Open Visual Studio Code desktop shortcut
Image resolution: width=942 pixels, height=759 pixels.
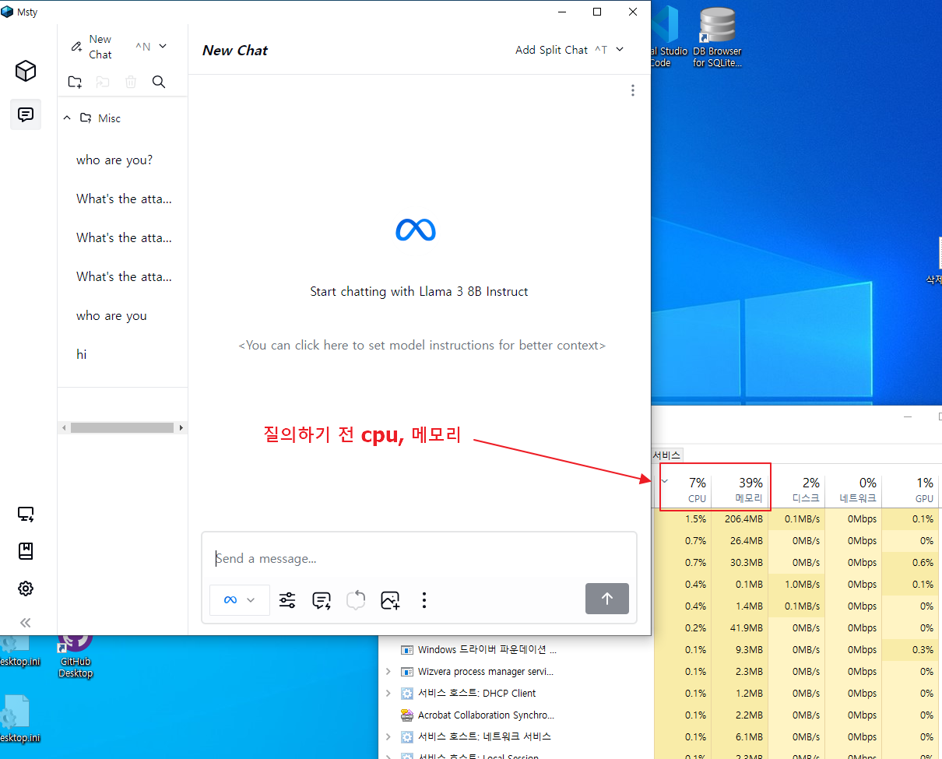click(666, 37)
